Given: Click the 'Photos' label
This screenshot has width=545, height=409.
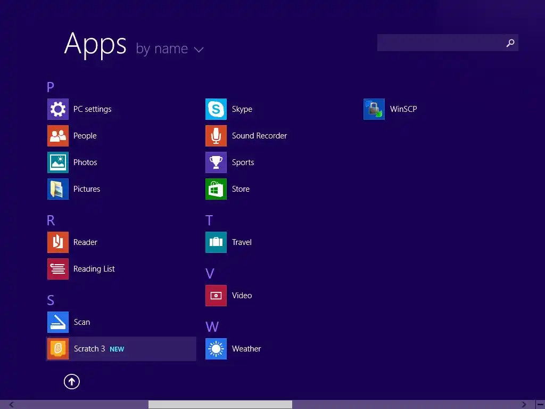Looking at the screenshot, I should click(x=85, y=162).
